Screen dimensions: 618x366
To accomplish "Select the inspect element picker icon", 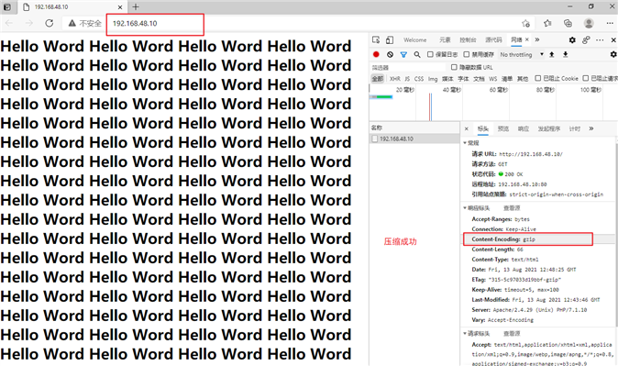I will [376, 39].
